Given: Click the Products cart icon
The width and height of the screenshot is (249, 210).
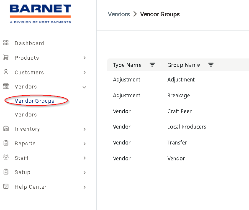Looking at the screenshot, I should (x=6, y=57).
